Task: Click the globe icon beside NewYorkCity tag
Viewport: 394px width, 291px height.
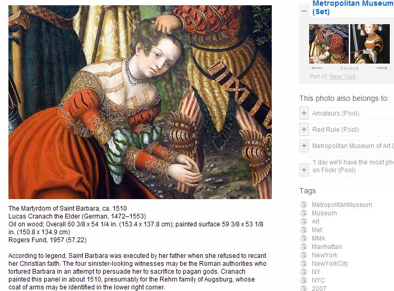Action: point(303,264)
